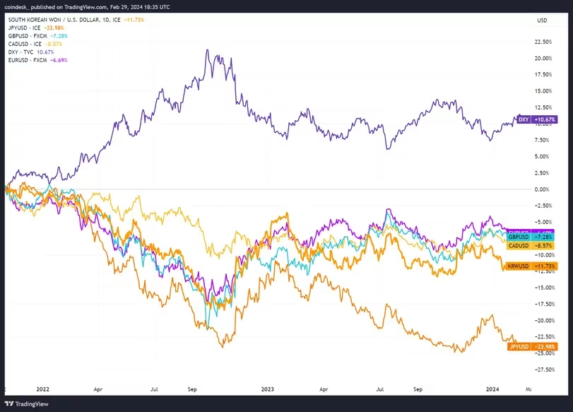Click the 2024 marker on the time axis
This screenshot has width=573, height=412.
(493, 388)
